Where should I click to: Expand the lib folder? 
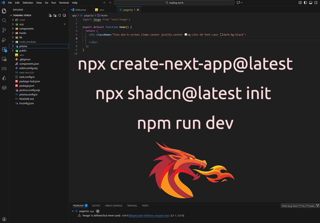pos(13,37)
